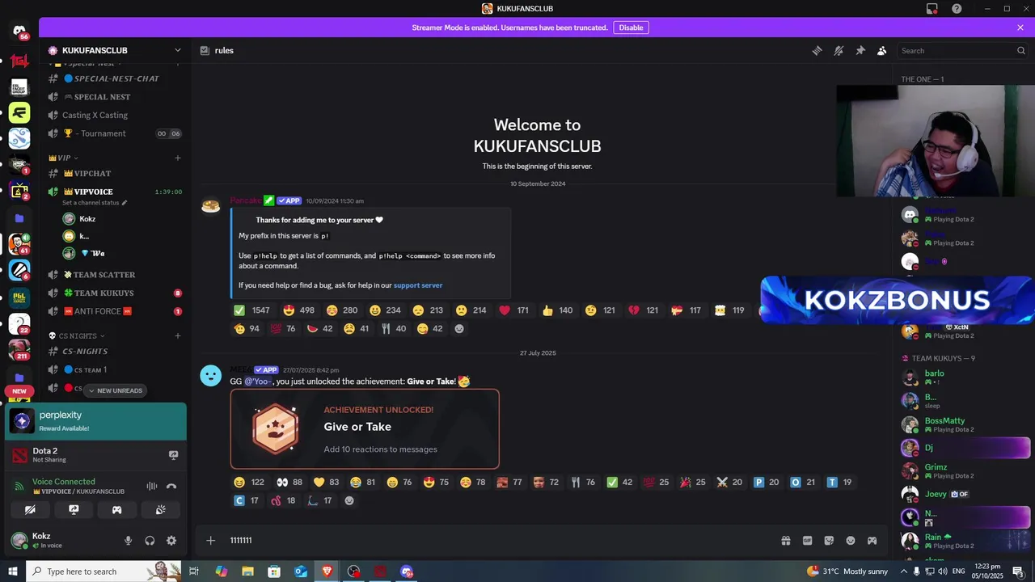Jump to NEW UNREADS

[x=116, y=390]
